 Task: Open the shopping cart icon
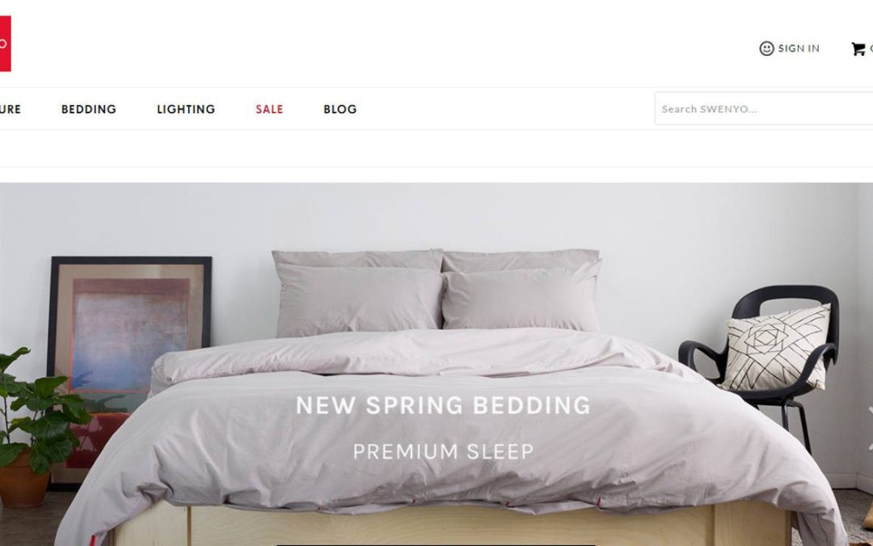pyautogui.click(x=858, y=49)
